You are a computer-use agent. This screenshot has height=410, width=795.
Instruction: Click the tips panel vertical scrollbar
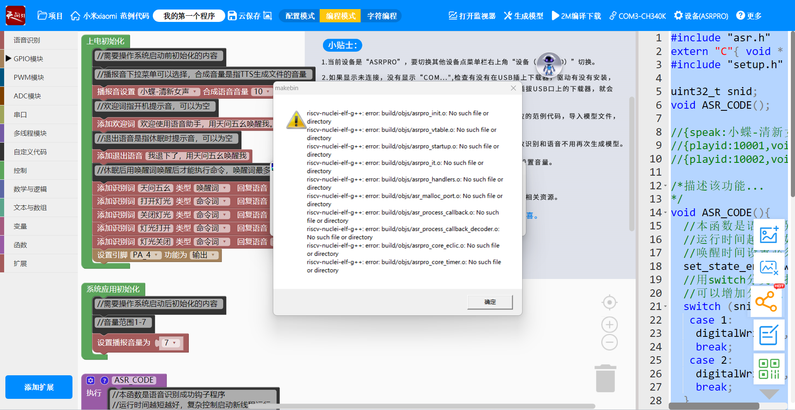click(x=632, y=164)
